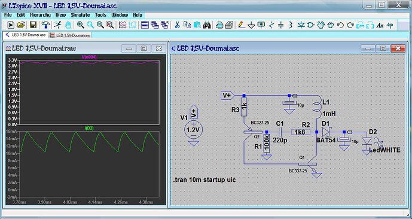412x219 pixels.
Task: Open the Simulate menu
Action: (80, 15)
